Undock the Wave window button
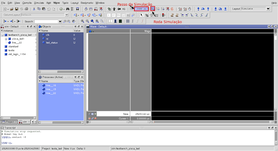This screenshot has width=278, height=151. 272,27
